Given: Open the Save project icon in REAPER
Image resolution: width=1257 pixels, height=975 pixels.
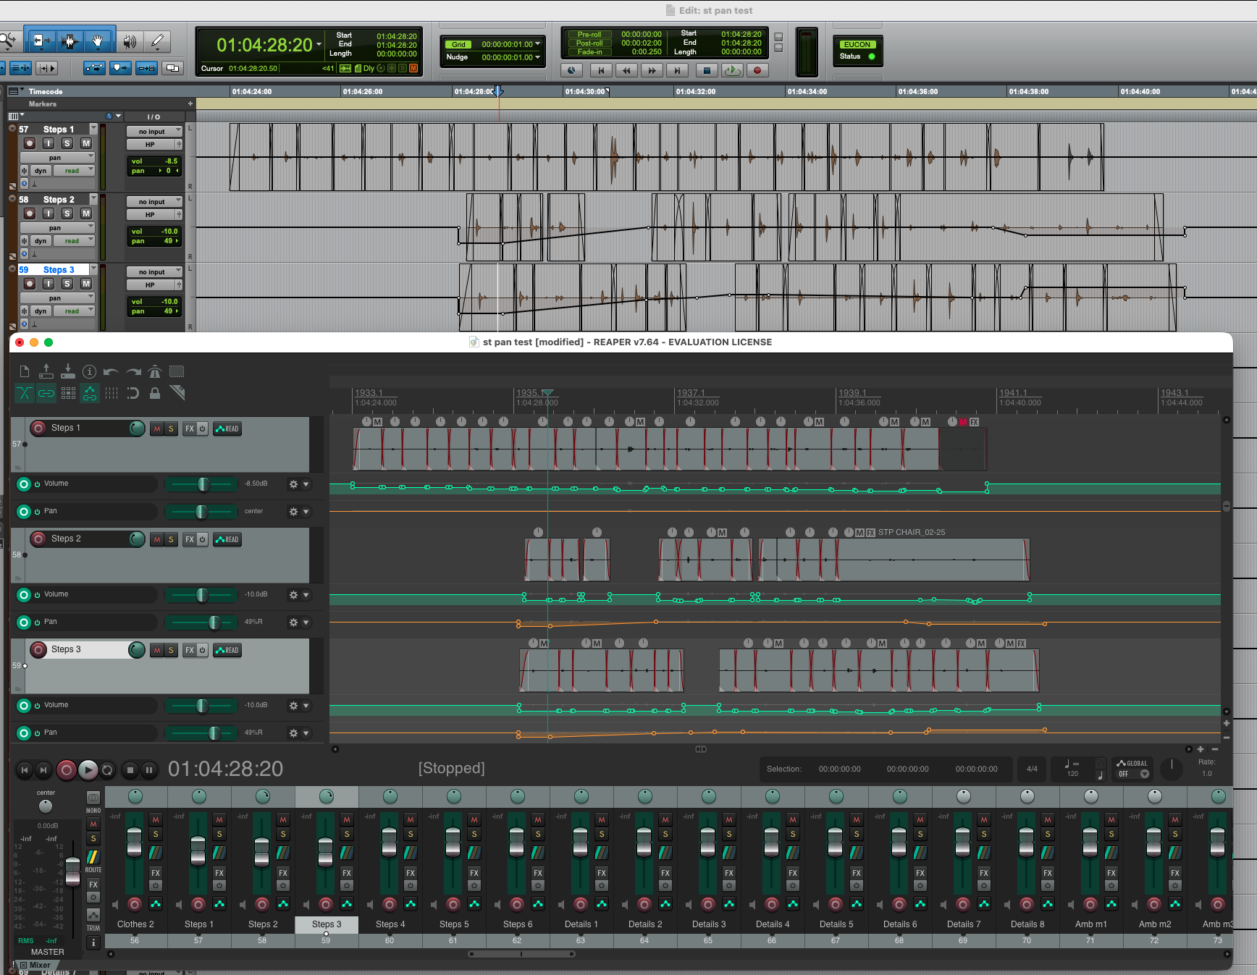Looking at the screenshot, I should (68, 371).
